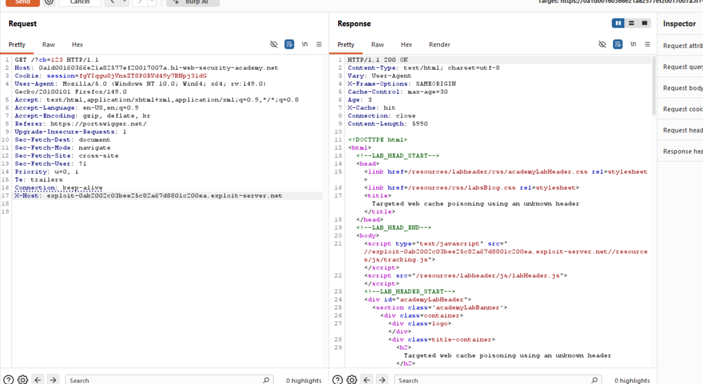
Task: Expand Request cookies section in Inspector
Action: tap(682, 109)
